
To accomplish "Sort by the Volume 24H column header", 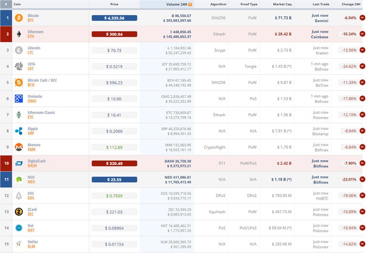I will tap(176, 4).
